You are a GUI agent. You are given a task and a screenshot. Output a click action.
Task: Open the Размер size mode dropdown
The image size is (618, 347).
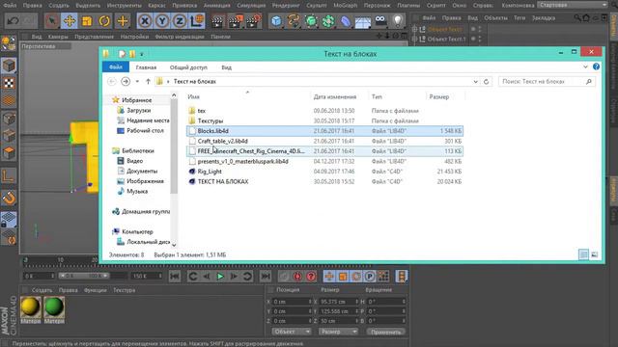coord(338,332)
